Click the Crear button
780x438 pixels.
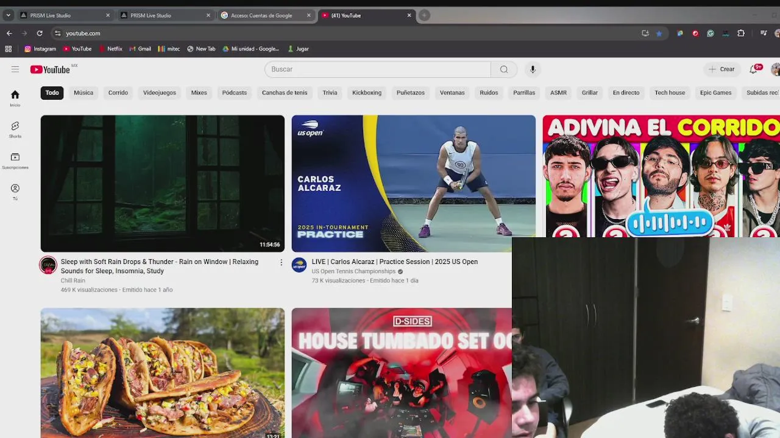[x=721, y=69]
